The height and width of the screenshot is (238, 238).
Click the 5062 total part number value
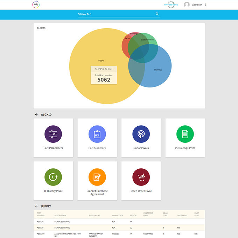tap(104, 80)
